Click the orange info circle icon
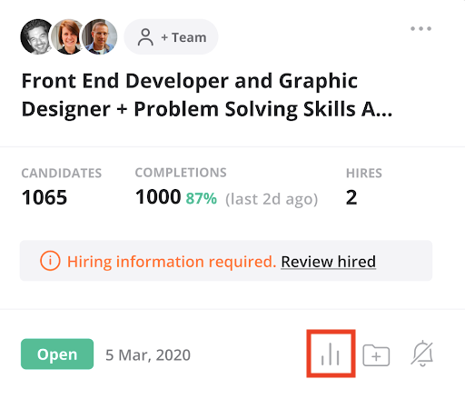Viewport: 465px width, 399px height. pos(50,261)
